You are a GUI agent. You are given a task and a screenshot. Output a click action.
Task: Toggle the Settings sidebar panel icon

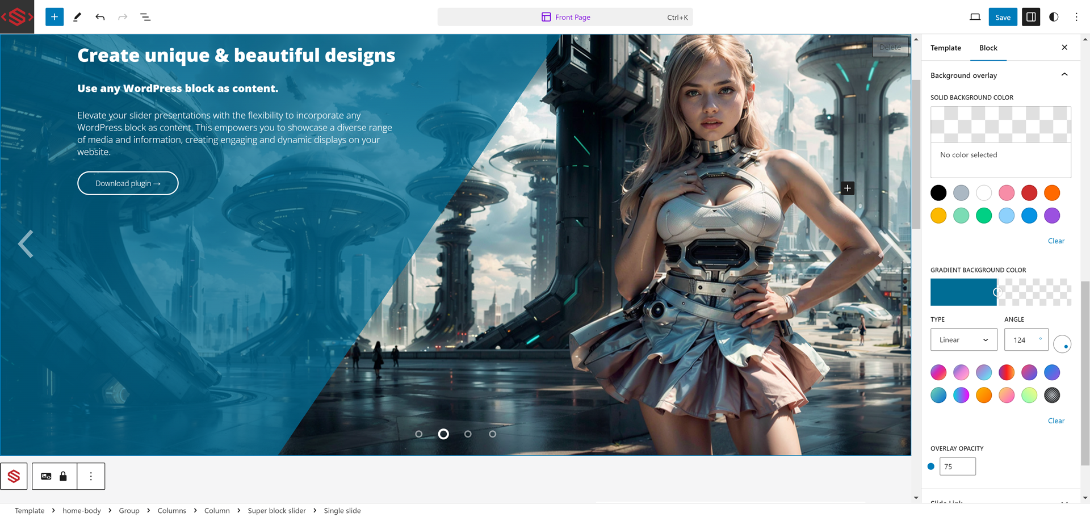point(1031,17)
